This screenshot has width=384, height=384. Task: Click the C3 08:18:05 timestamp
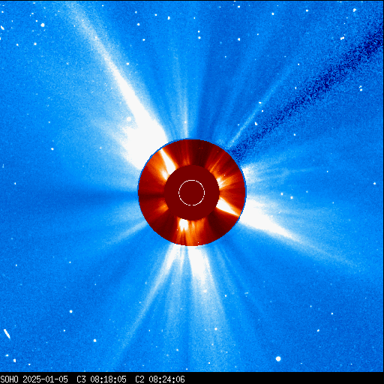pos(101,379)
